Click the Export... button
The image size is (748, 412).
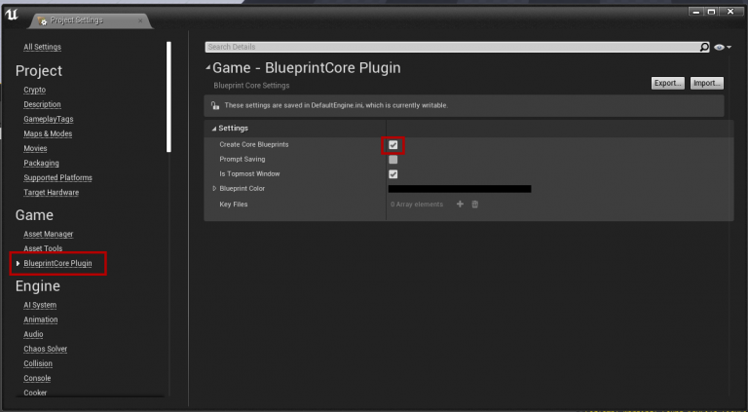667,84
